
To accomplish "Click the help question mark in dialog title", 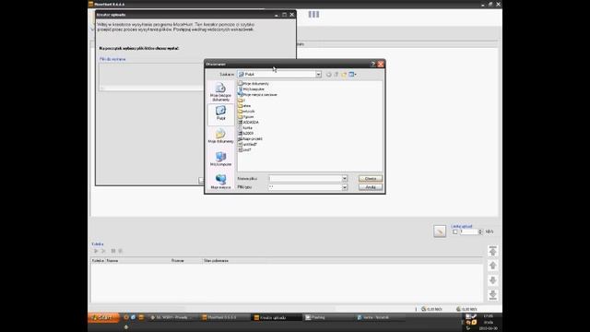I will pos(372,65).
